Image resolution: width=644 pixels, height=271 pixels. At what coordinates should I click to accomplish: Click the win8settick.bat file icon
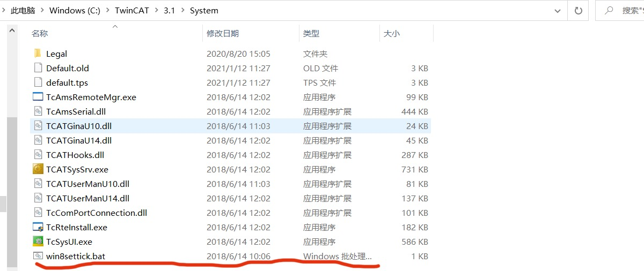coord(38,256)
